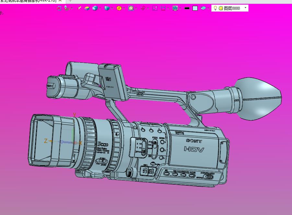Expand dropdown beside the teal slab icon
This screenshot has width=292, height=215.
click(x=208, y=8)
